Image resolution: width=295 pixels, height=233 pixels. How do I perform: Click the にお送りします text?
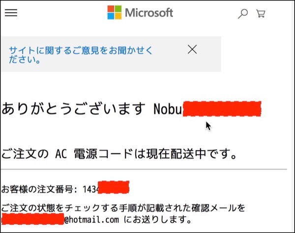[x=157, y=219]
